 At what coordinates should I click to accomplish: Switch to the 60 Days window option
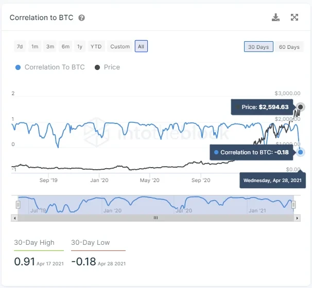tap(289, 47)
